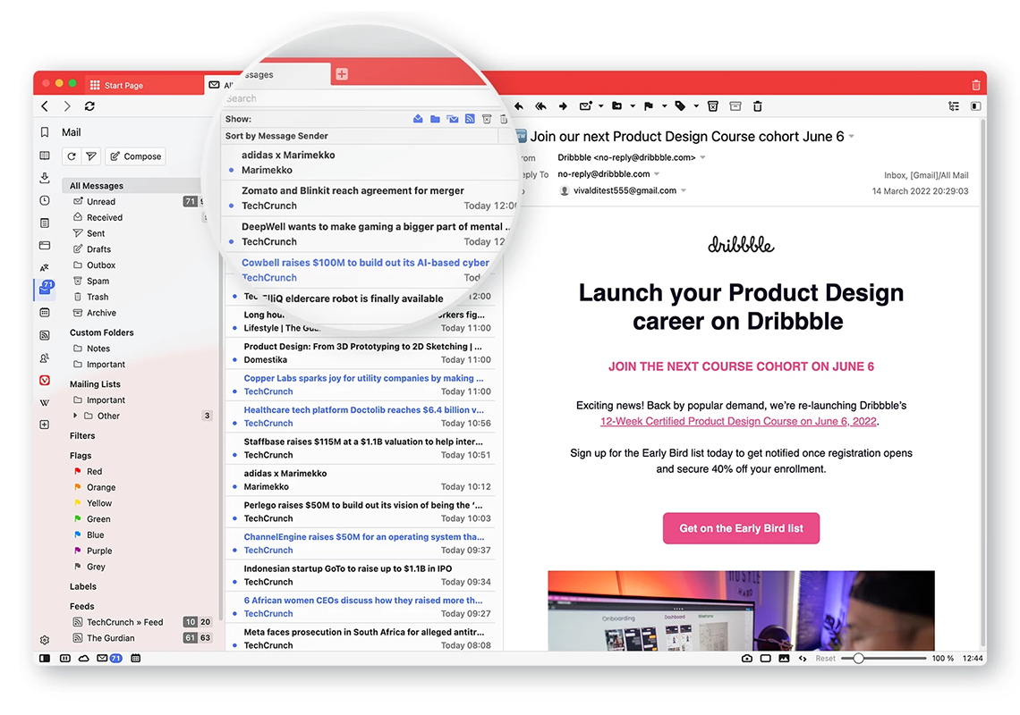The height and width of the screenshot is (715, 1020).
Task: Toggle showing feeds in message list
Action: pyautogui.click(x=470, y=119)
